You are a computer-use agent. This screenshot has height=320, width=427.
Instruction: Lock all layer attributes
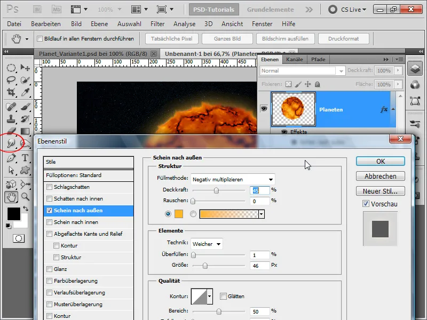[x=317, y=84]
